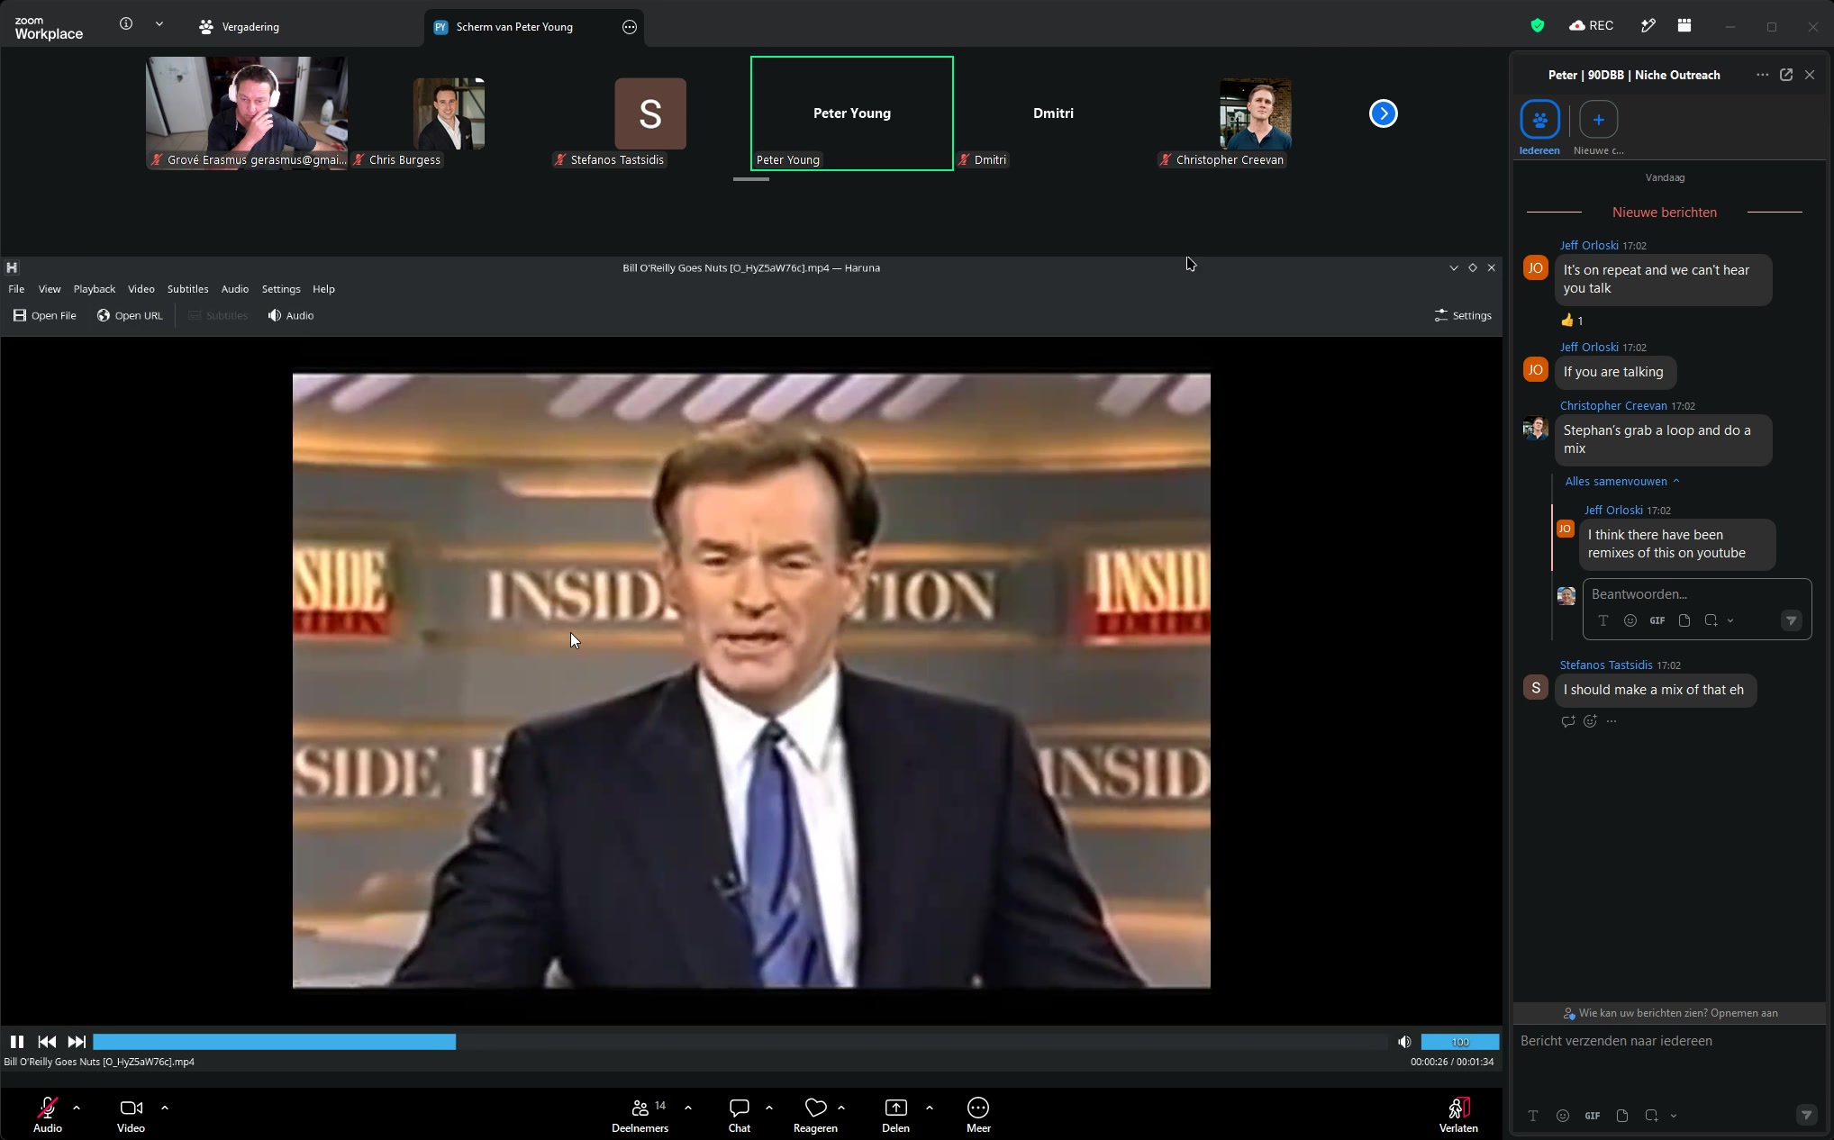
Task: Expand audio options arrow next to Audio
Action: (77, 1108)
